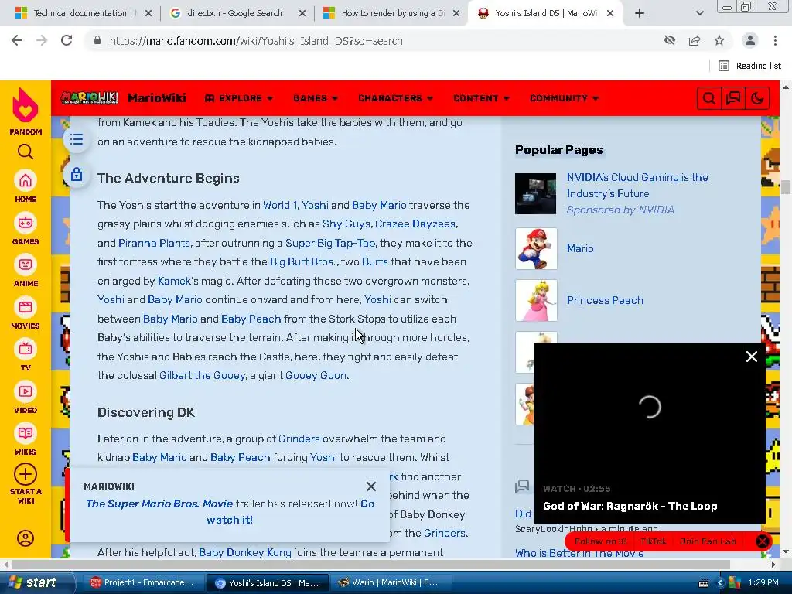Switch to directx.h Google Search tab
Screen dimensions: 792x594
coord(234,13)
